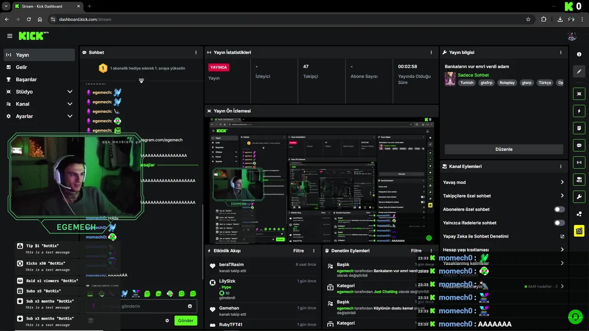Click the Yayın Ön İzlemesi preview image

(321, 181)
